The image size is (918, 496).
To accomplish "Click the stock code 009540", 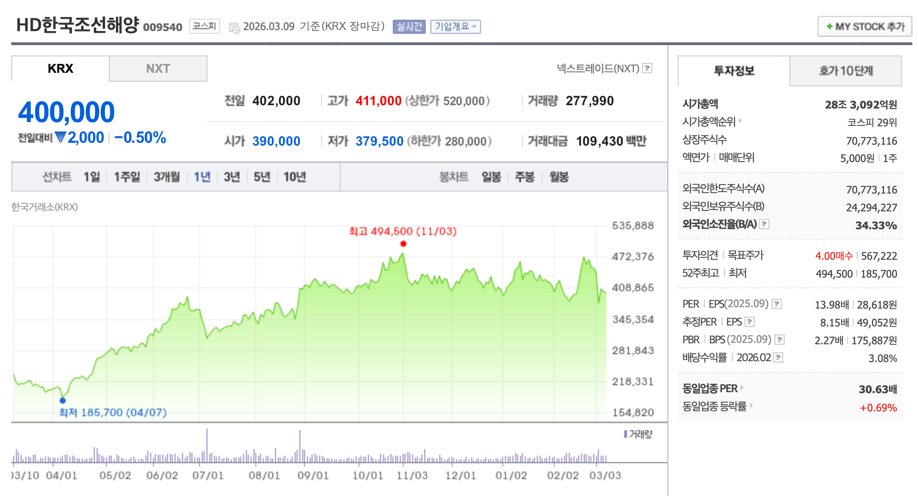I will pyautogui.click(x=162, y=27).
